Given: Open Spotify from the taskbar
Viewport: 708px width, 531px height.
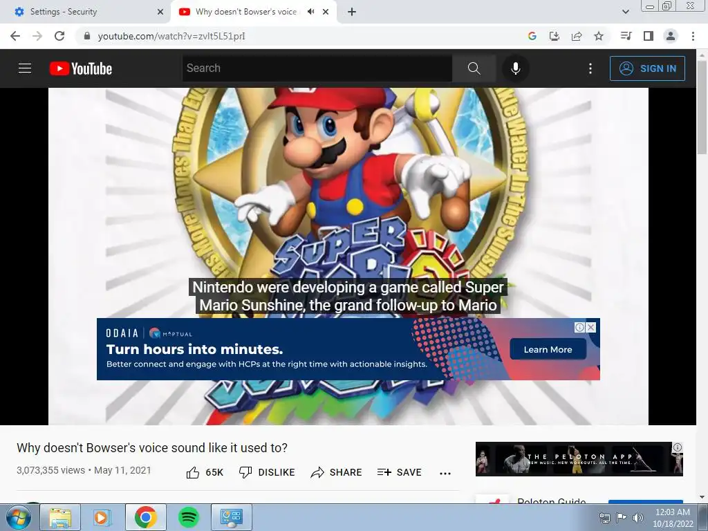Looking at the screenshot, I should pos(189,517).
